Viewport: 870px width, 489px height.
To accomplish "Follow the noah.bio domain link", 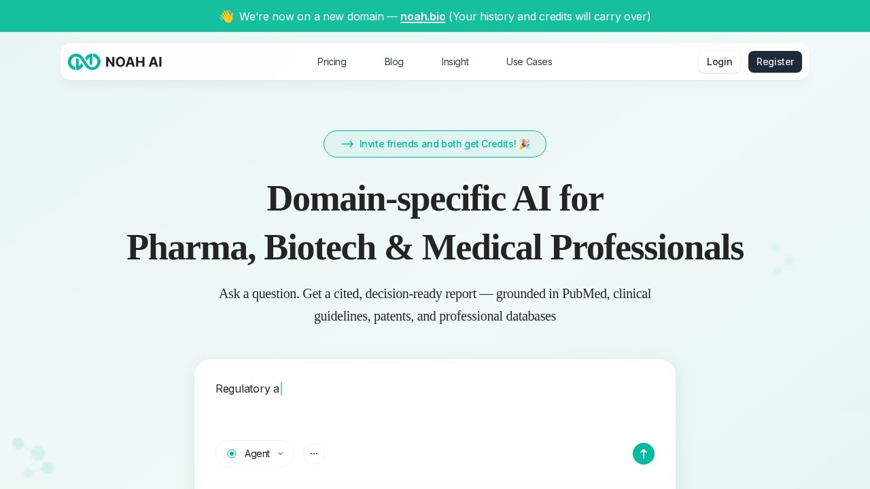I will coord(423,16).
